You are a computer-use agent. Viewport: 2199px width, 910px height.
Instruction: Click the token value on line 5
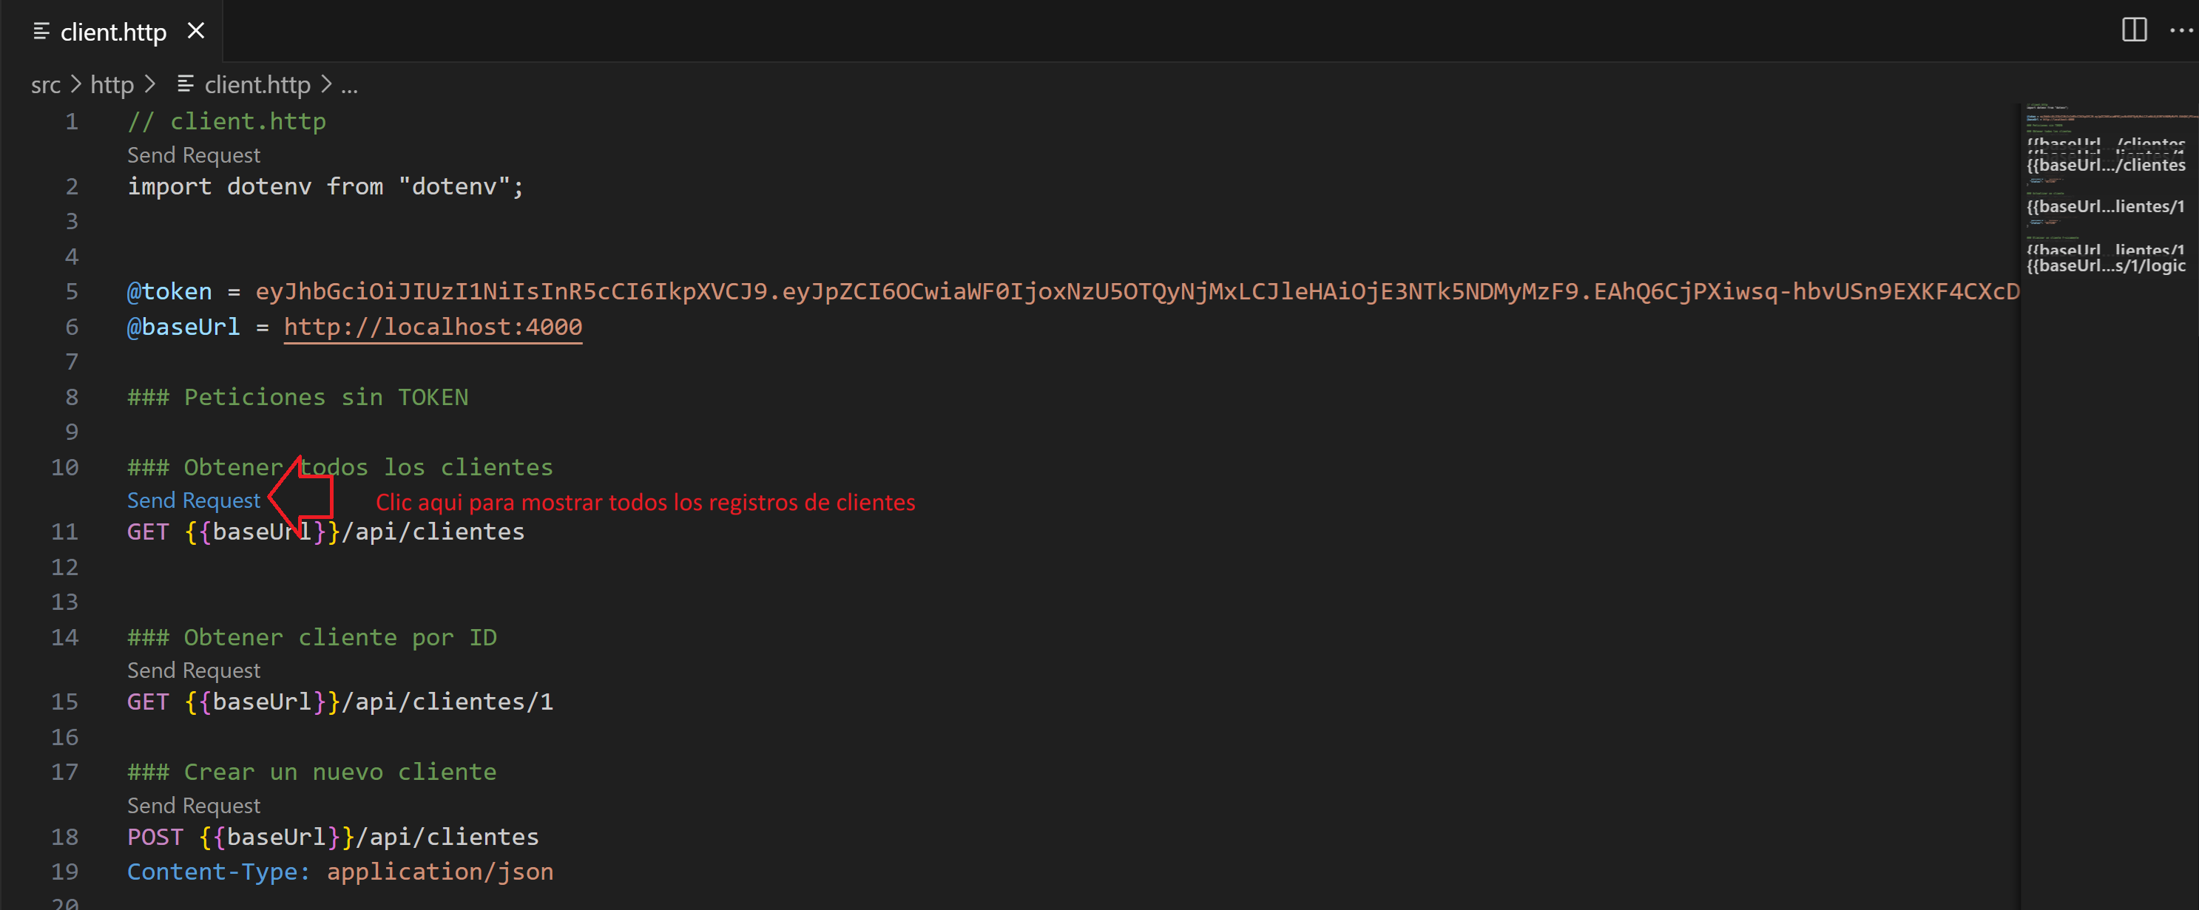click(1109, 292)
